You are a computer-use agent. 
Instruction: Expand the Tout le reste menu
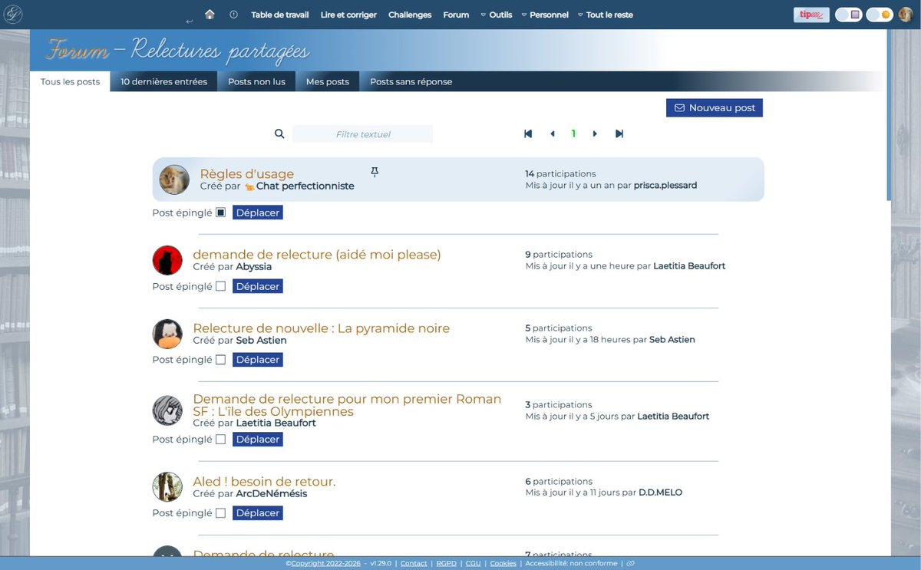605,15
